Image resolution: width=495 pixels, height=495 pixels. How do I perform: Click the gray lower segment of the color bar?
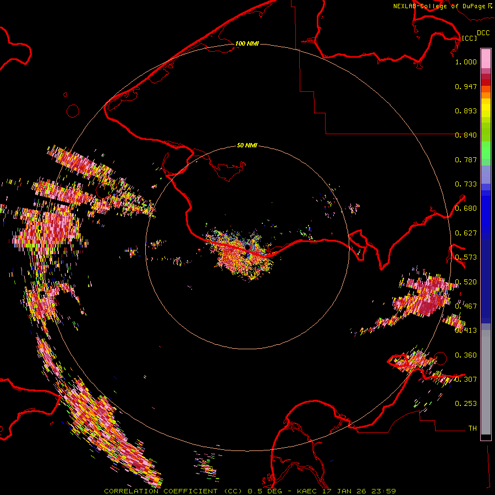click(486, 382)
